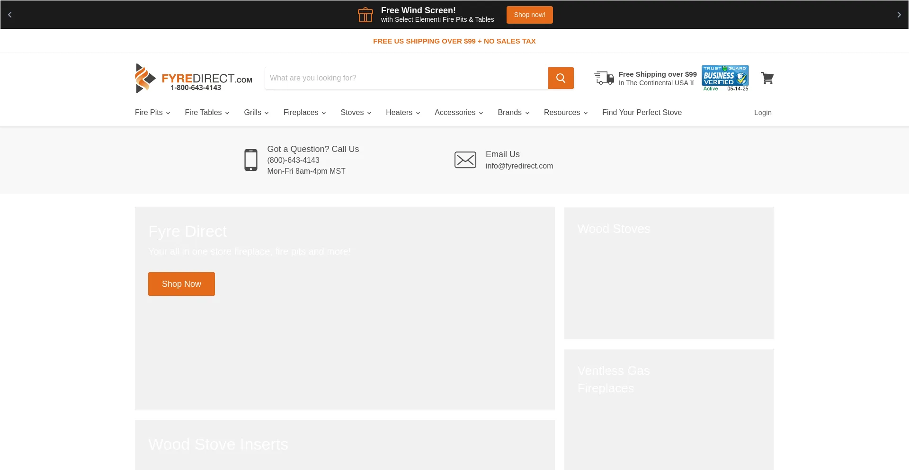The height and width of the screenshot is (470, 909).
Task: Go to previous announcement slide
Action: click(10, 15)
